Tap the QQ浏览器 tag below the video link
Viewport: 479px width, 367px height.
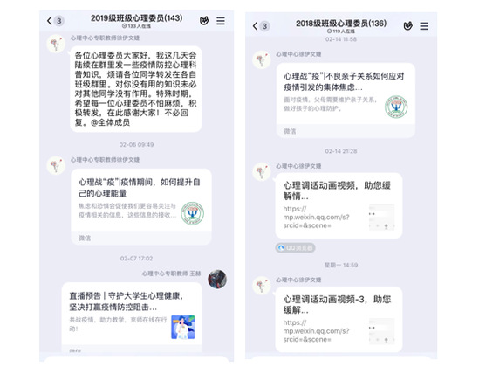(295, 248)
